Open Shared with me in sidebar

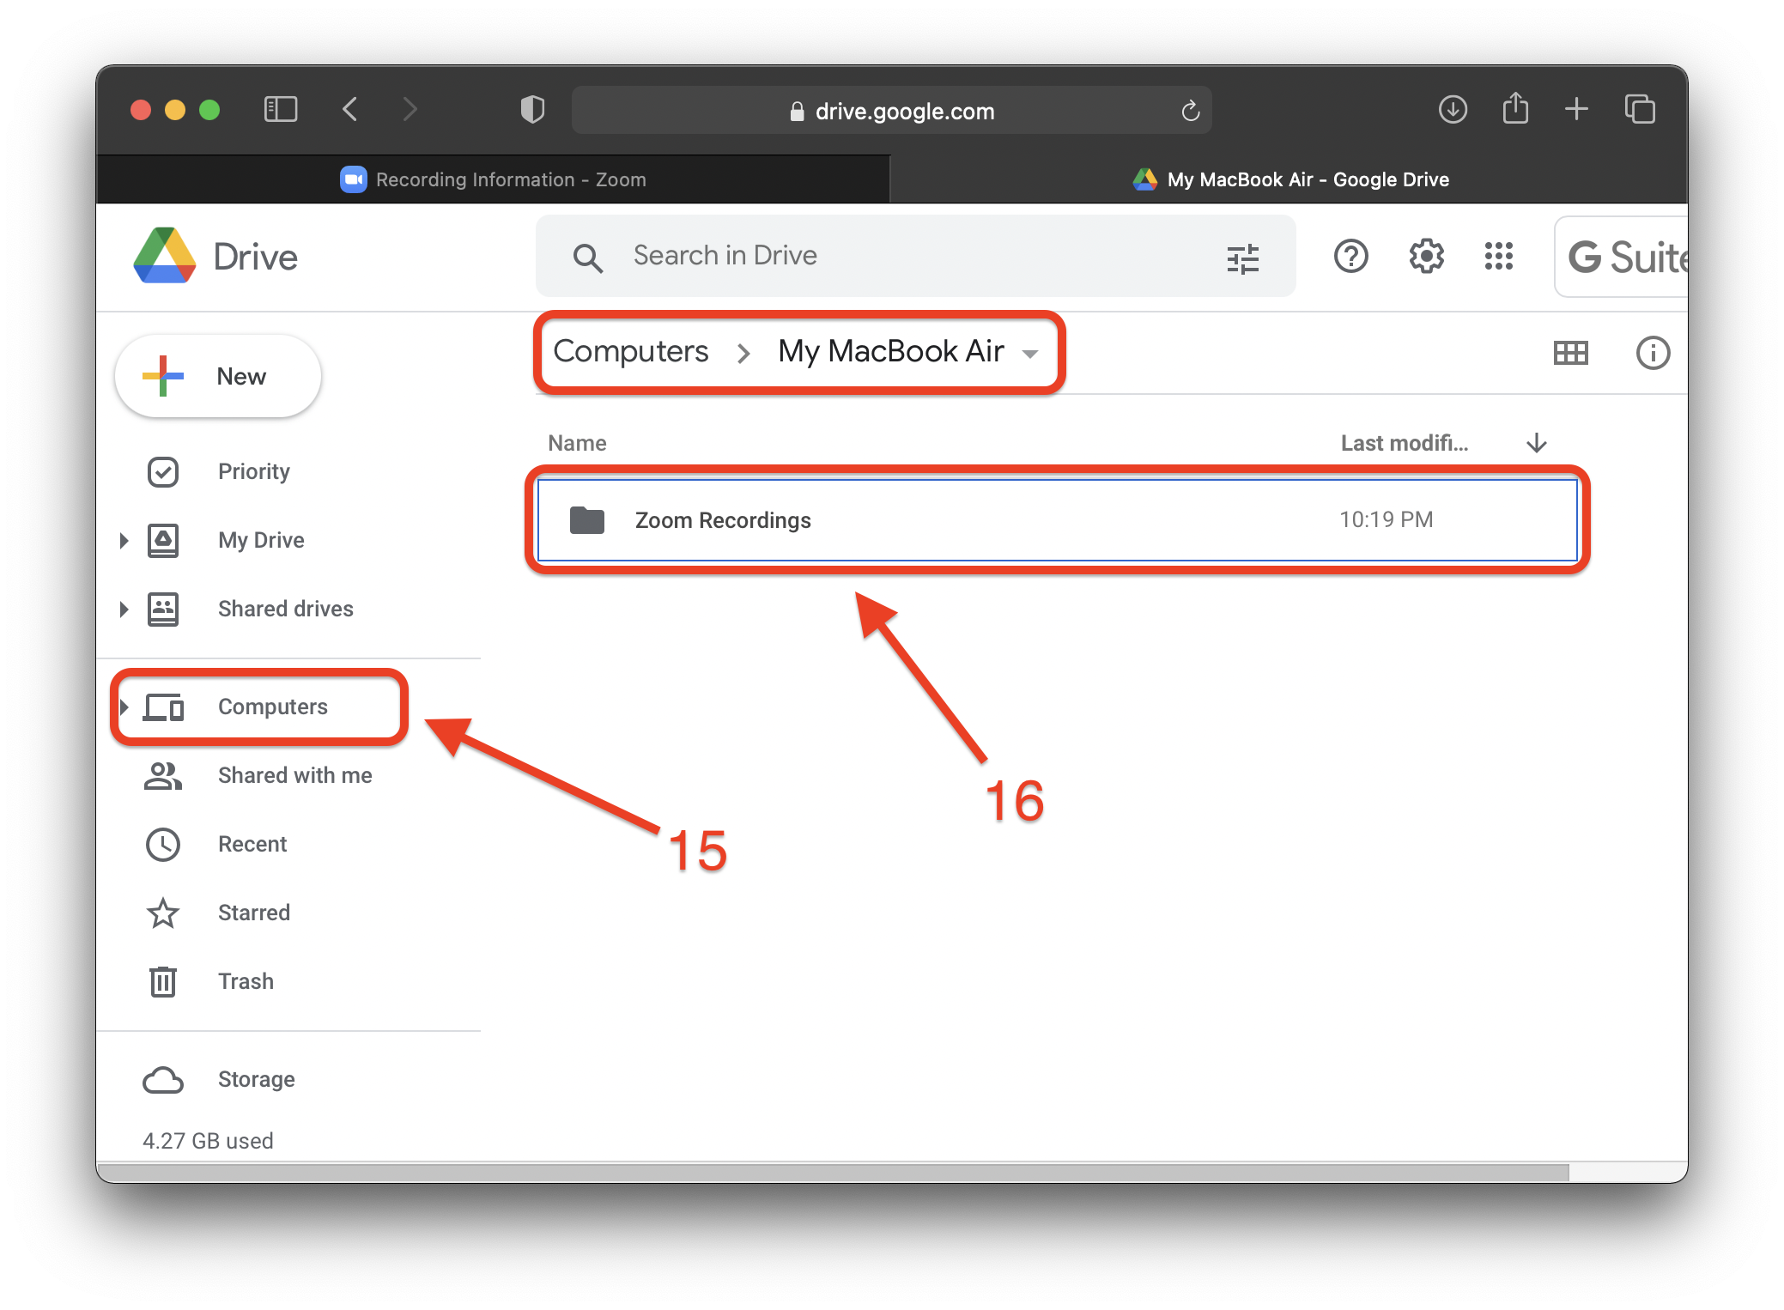pos(295,775)
